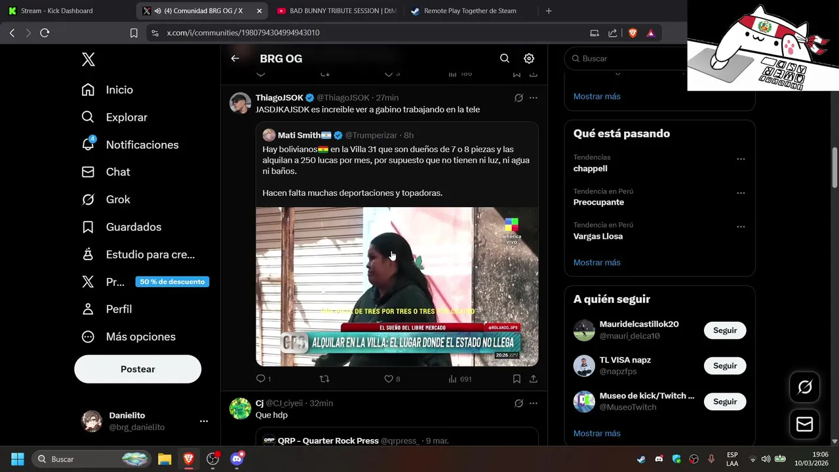This screenshot has width=839, height=472.
Task: Click Mostrar más above Qué está pasando
Action: 596,96
